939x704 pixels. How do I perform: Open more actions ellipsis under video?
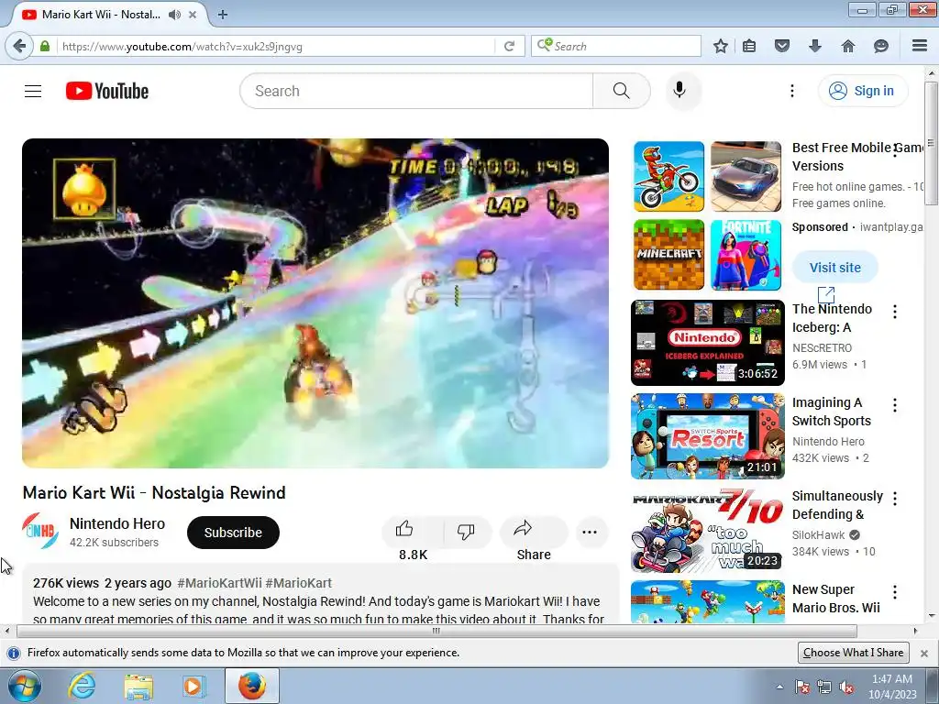click(x=590, y=533)
